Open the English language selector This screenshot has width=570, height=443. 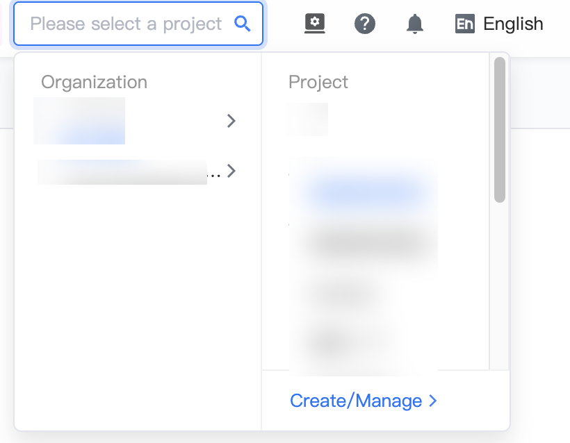(499, 24)
